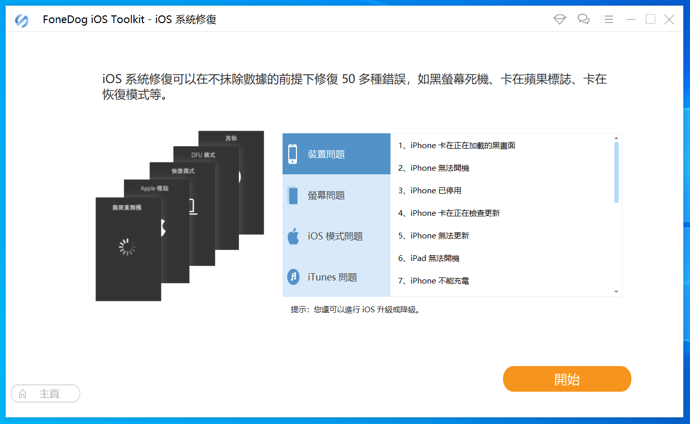Click the music note icon beside iTunes 問題

[293, 277]
